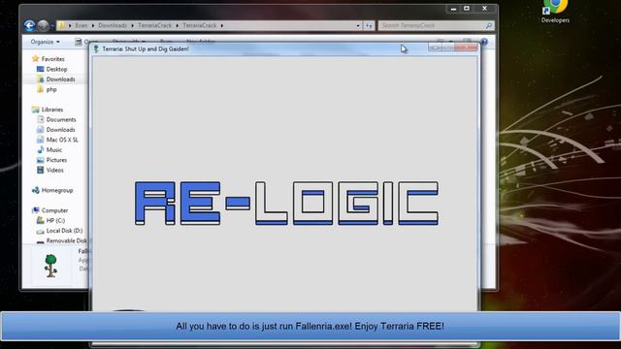This screenshot has height=349, width=621.
Task: Click the refresh button beside address bar
Action: click(369, 26)
